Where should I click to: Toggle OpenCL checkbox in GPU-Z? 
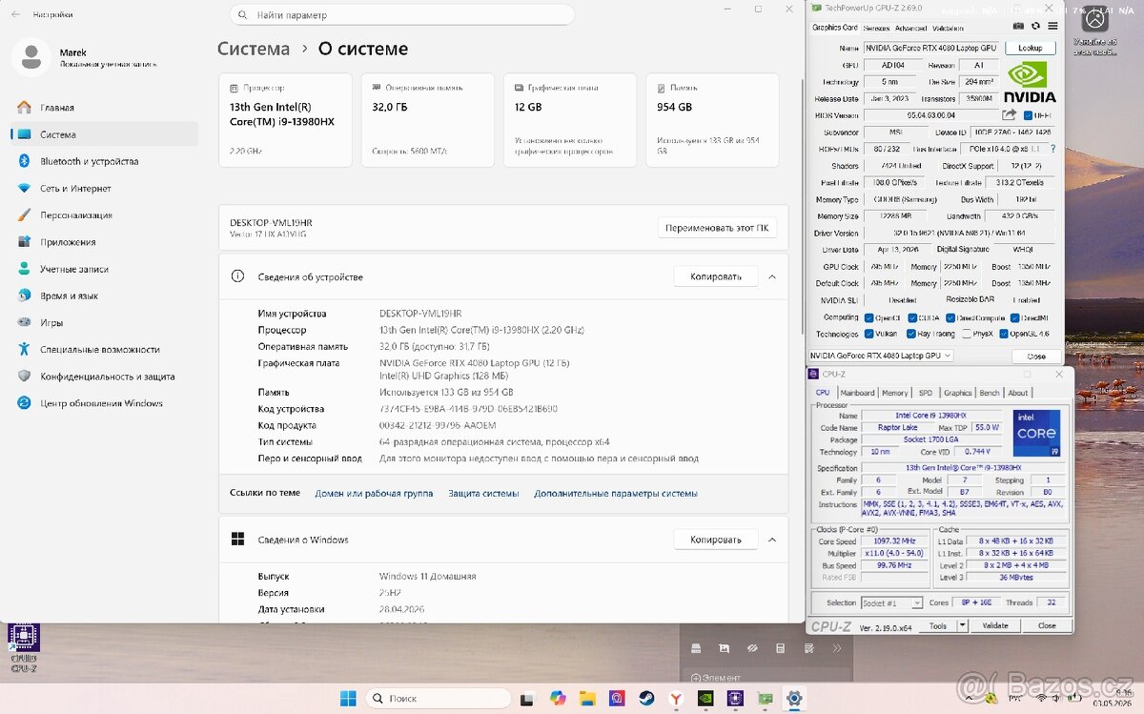coord(868,317)
